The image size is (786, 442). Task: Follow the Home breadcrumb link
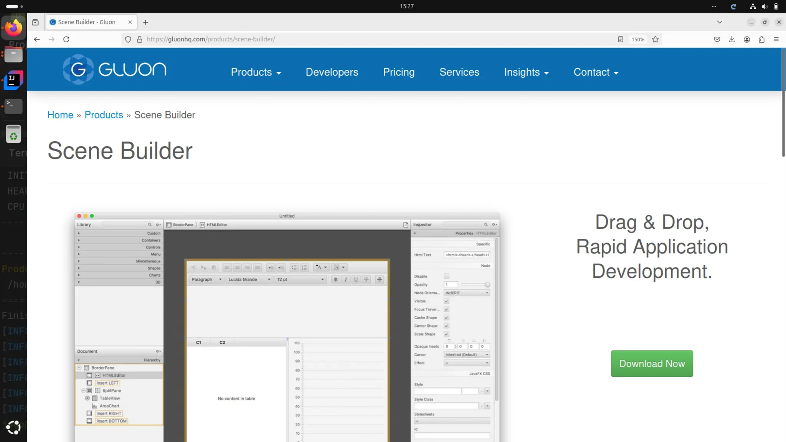(x=60, y=115)
